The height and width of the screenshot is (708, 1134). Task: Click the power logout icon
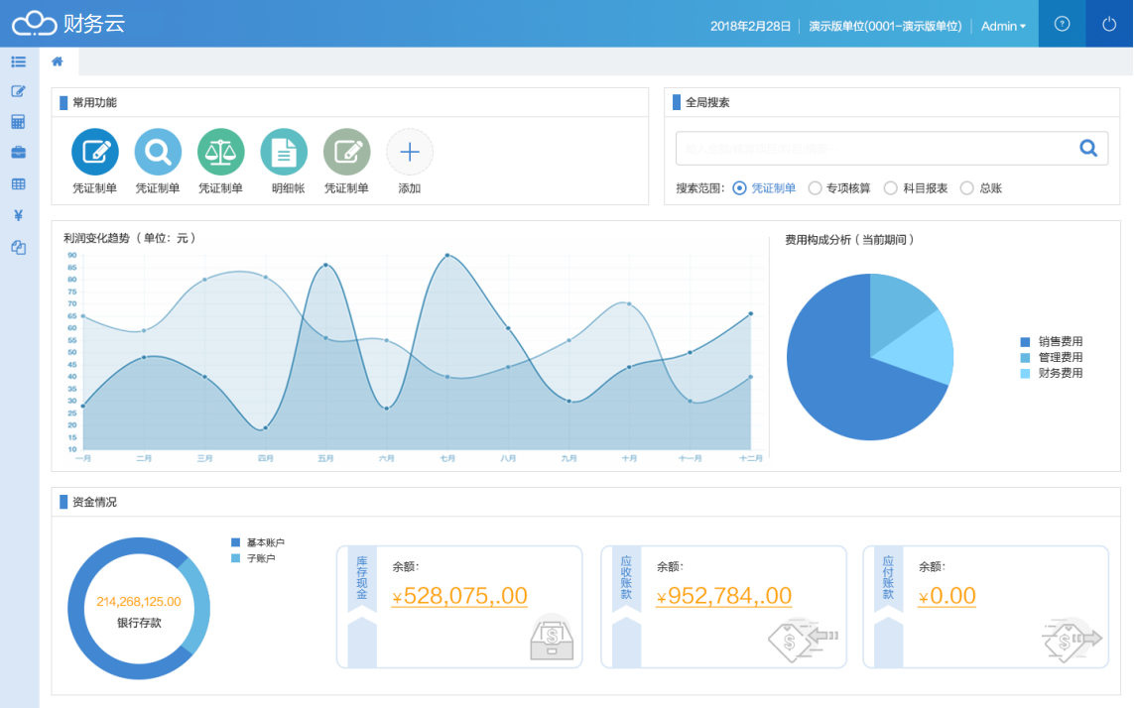(x=1109, y=24)
